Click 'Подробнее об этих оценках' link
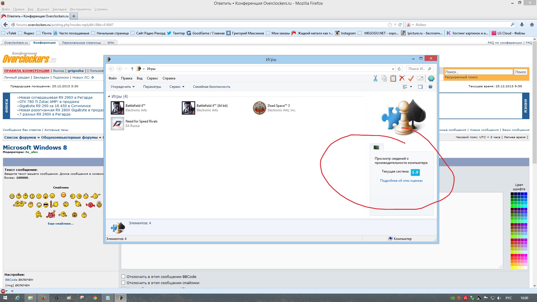This screenshot has width=537, height=302. pyautogui.click(x=401, y=181)
